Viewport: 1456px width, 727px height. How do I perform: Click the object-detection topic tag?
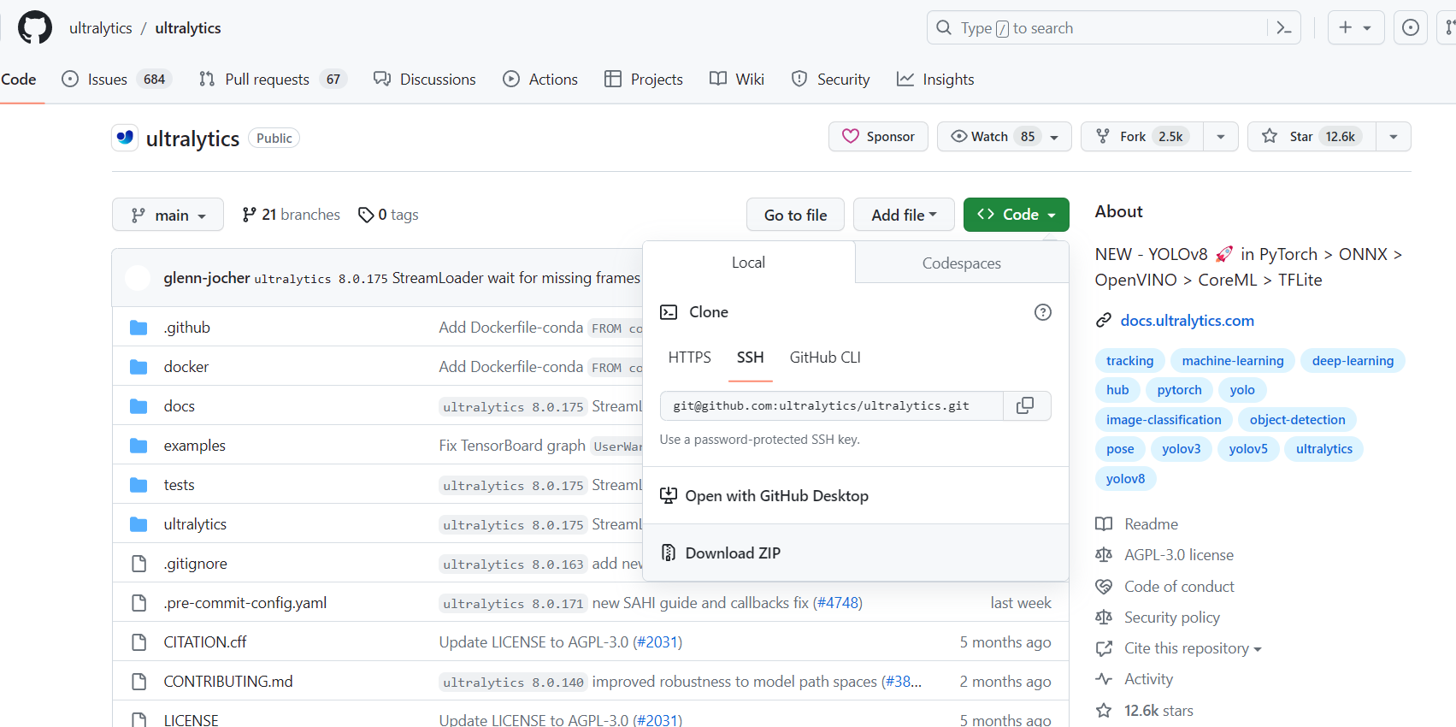coord(1297,420)
